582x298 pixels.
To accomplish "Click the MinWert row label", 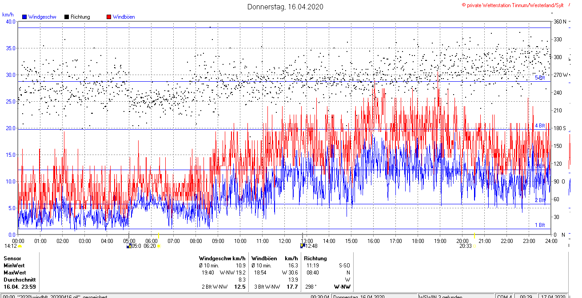I will 14,265.
